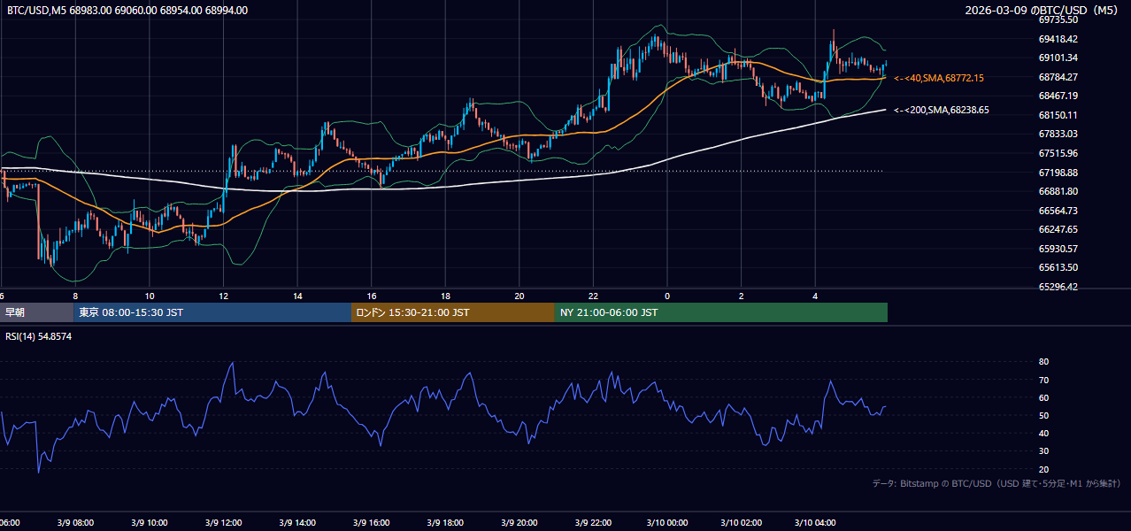Click price axis value 66247.65
Viewport: 1131px width, 531px height.
coord(1058,229)
